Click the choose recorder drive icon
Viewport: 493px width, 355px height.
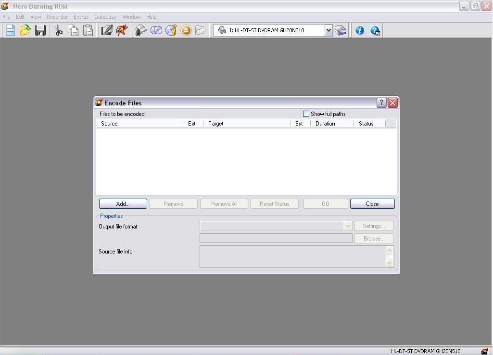coord(341,30)
